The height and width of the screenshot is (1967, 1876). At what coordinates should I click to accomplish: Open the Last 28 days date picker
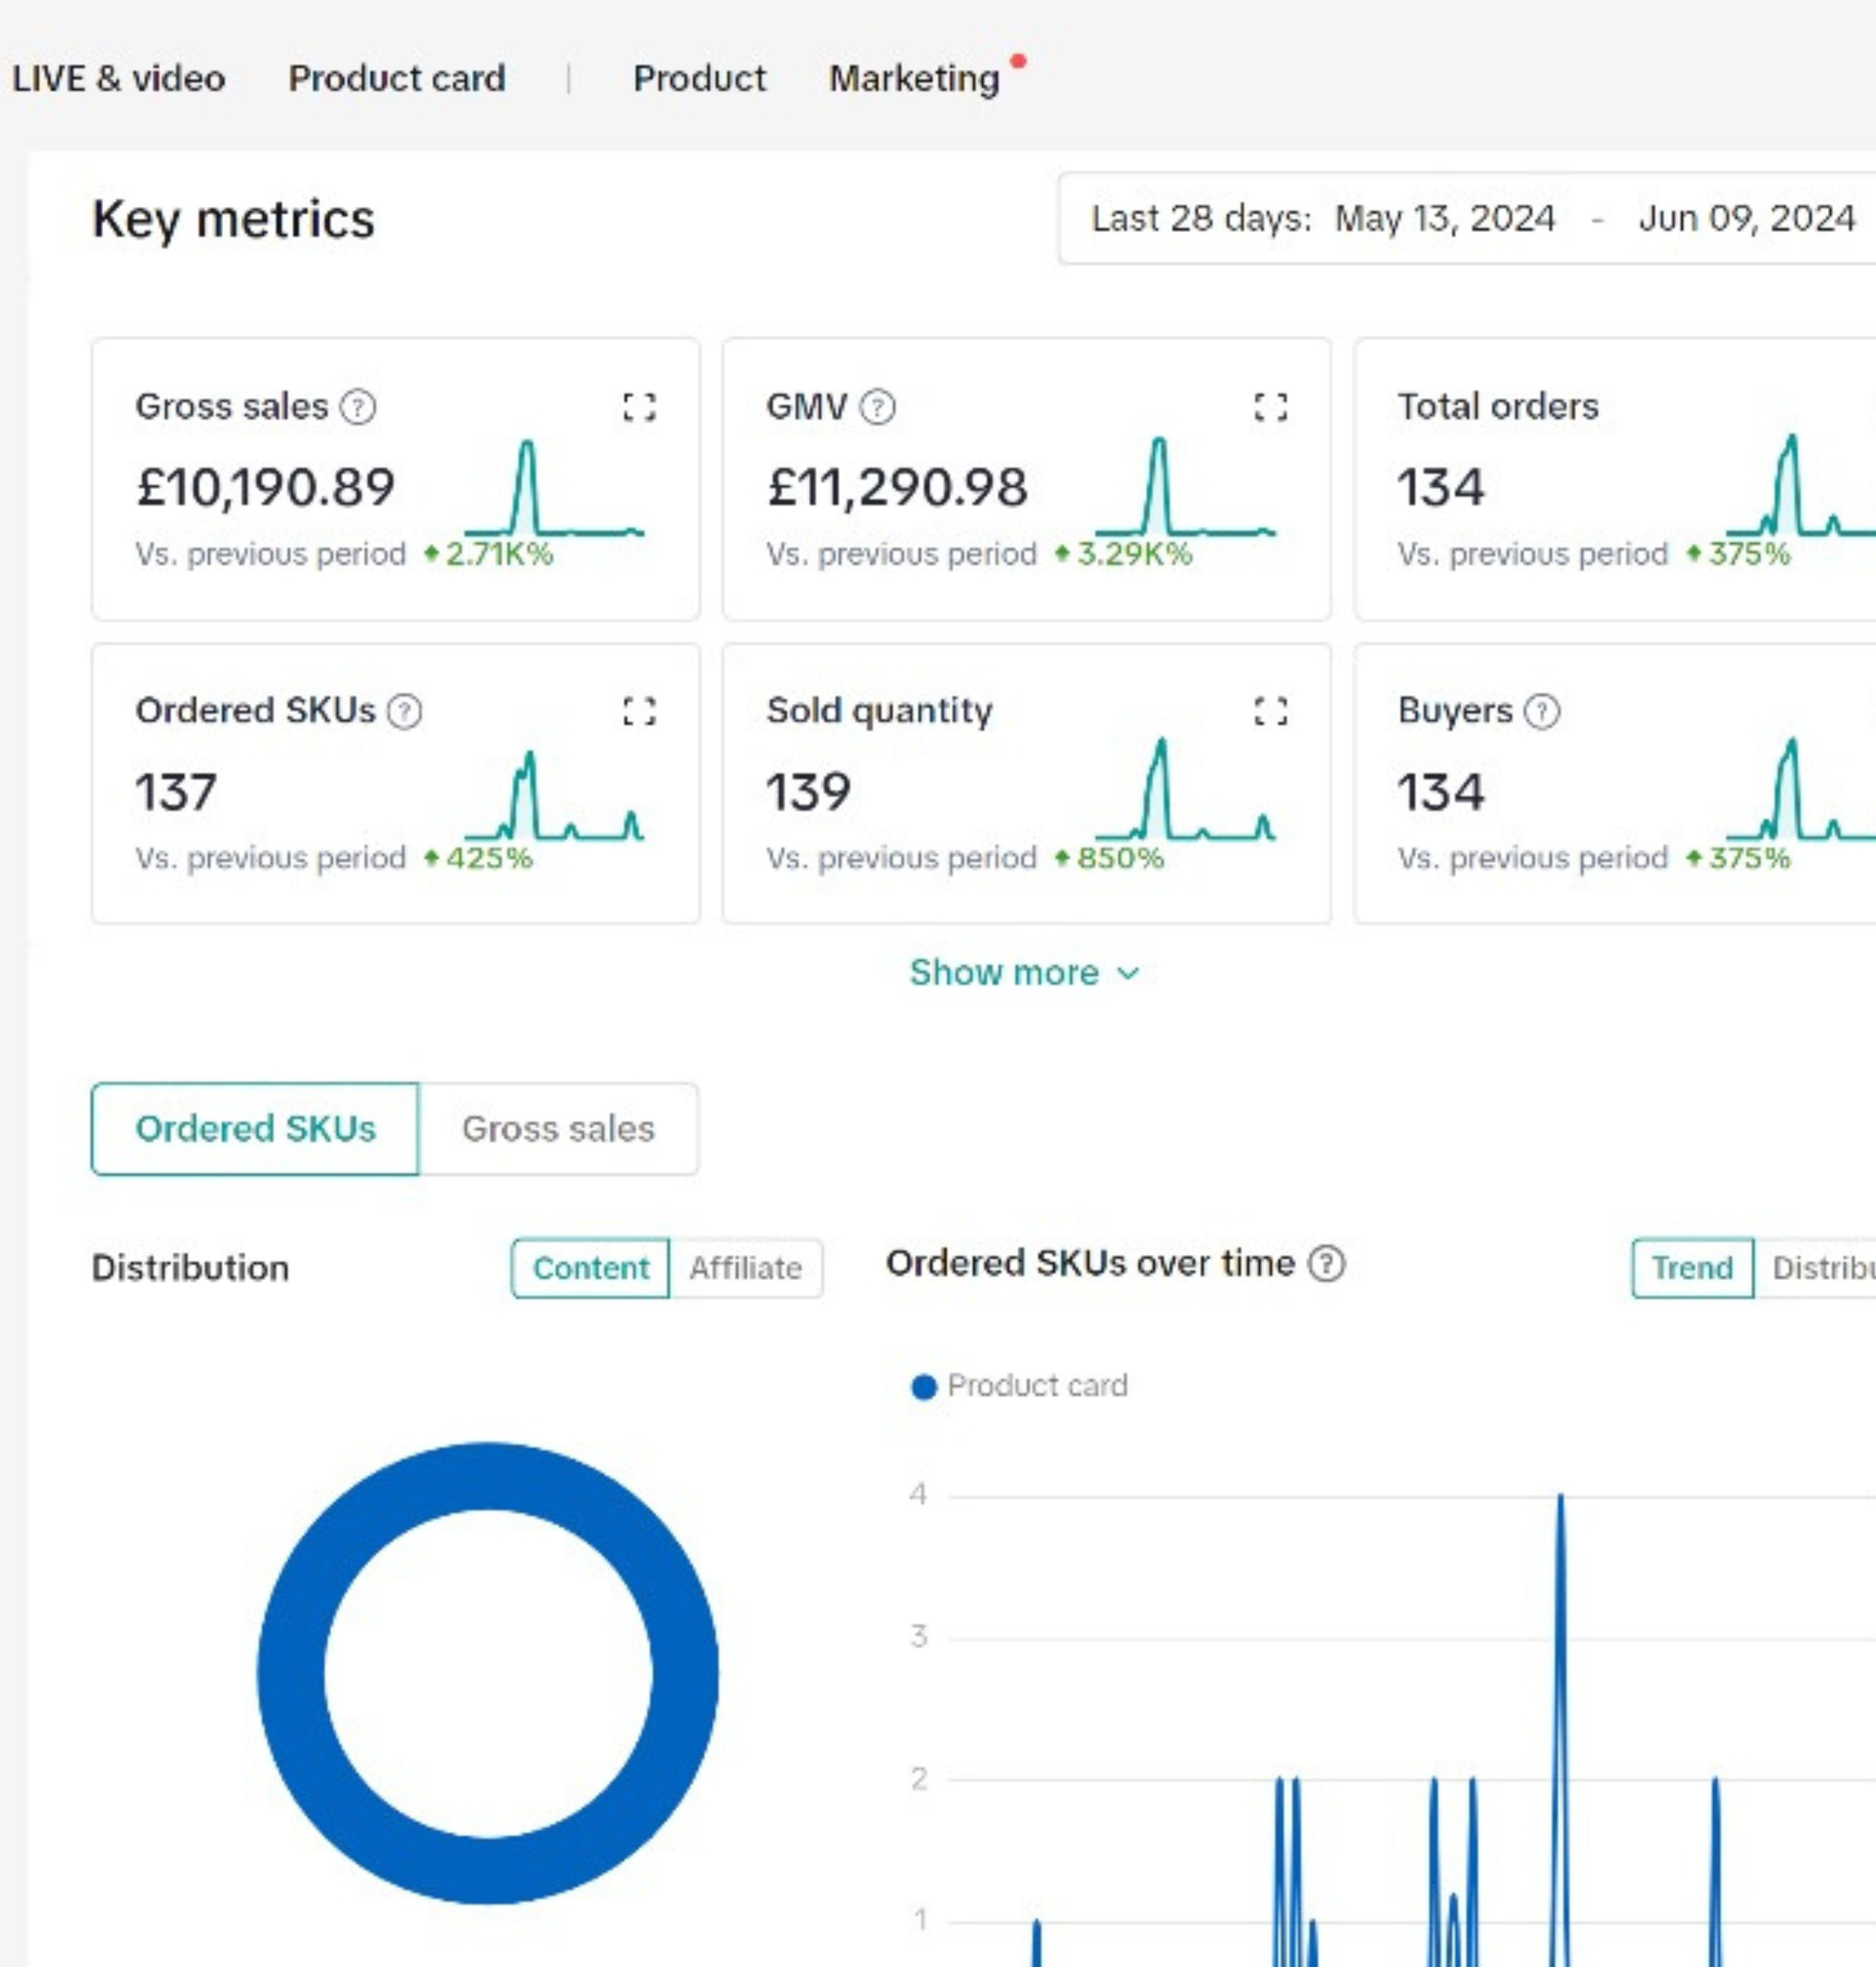1467,218
